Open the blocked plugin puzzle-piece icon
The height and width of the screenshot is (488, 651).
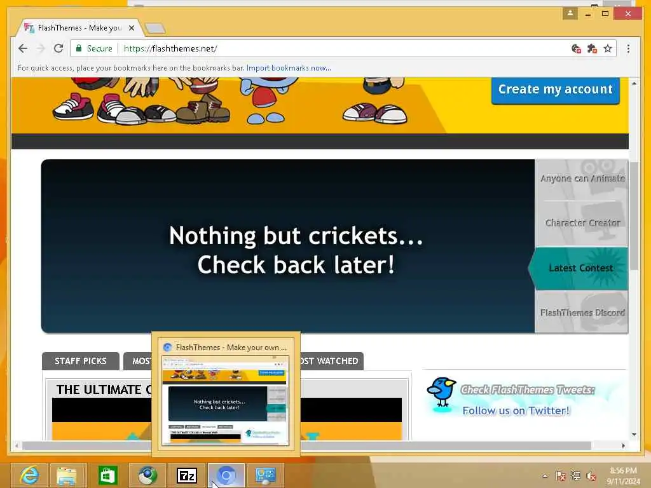(592, 48)
